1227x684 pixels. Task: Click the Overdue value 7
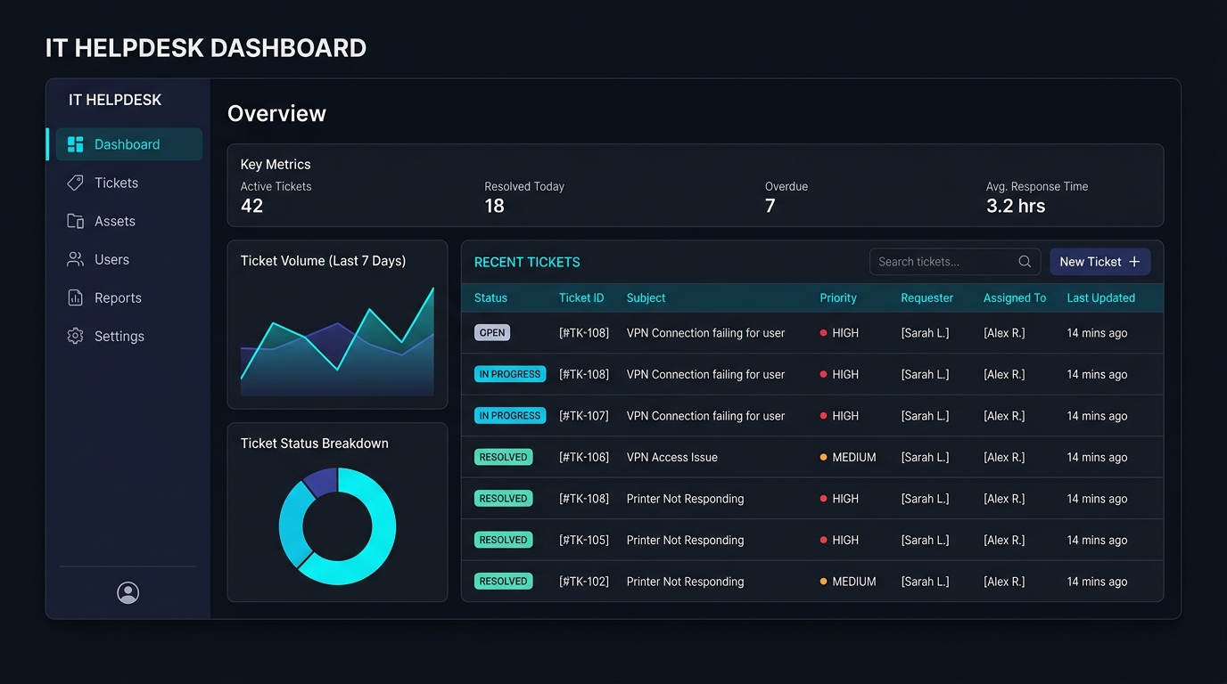[770, 206]
